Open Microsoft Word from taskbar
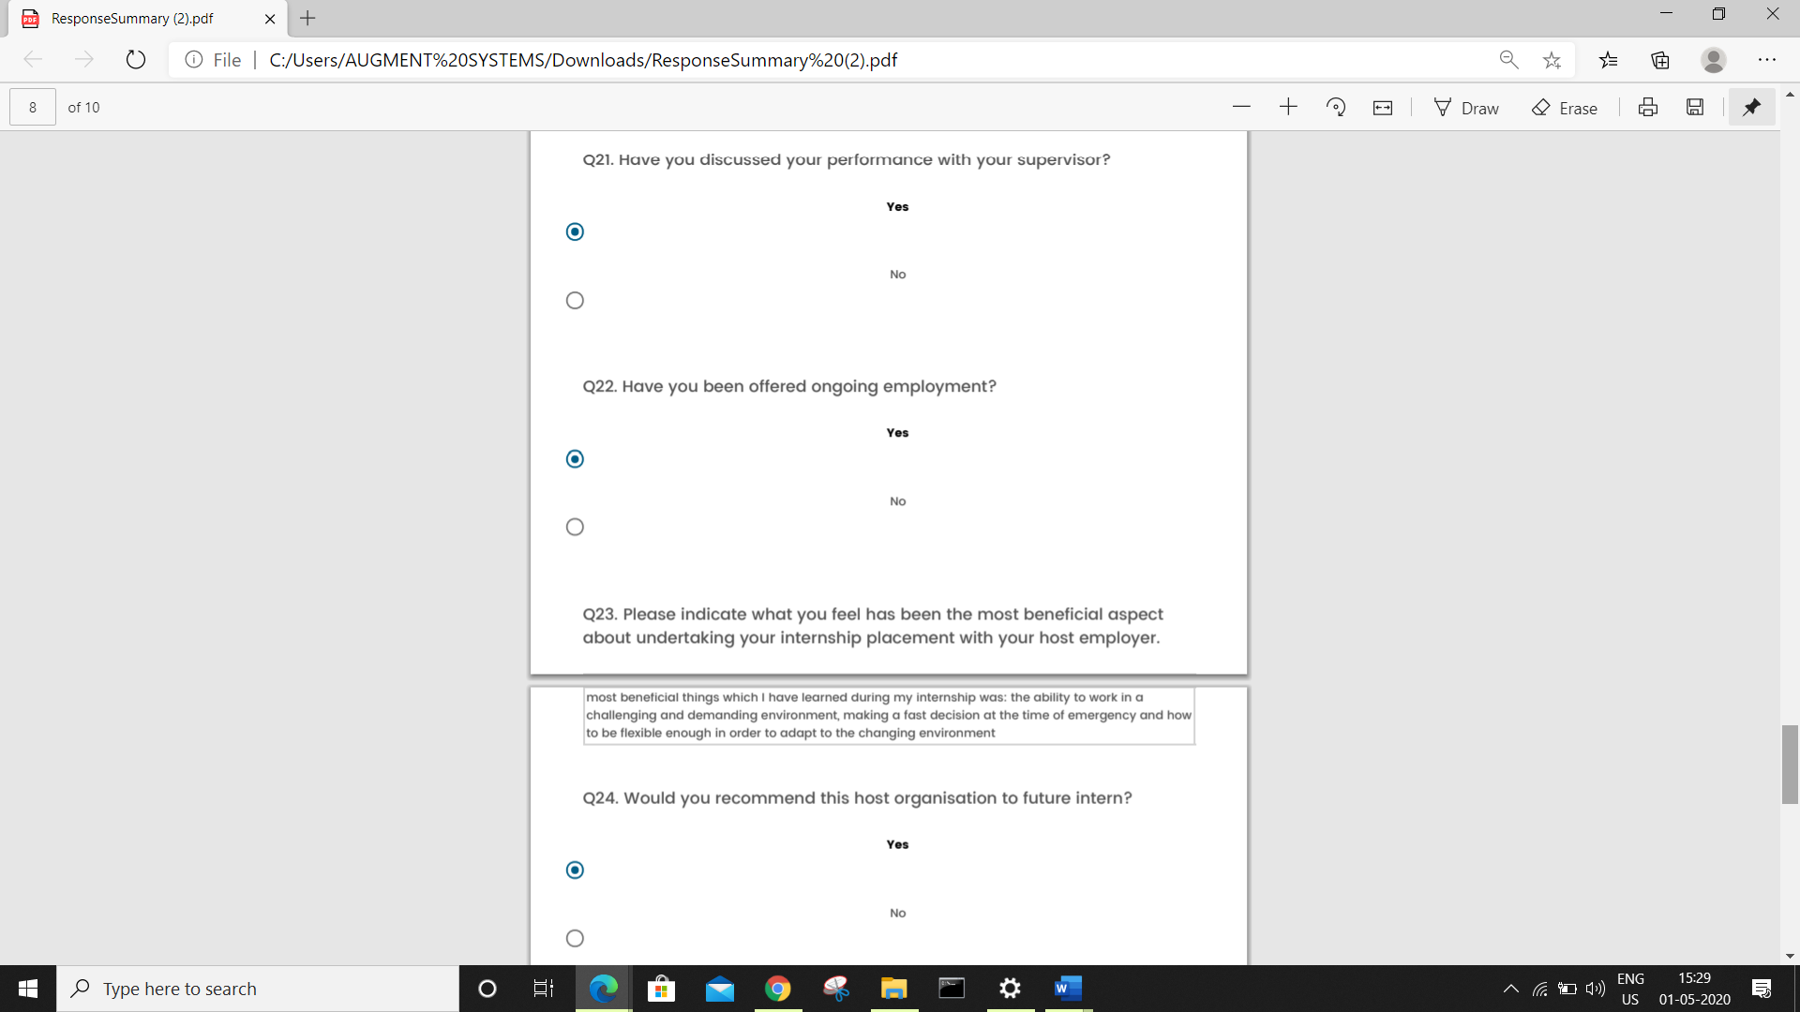Image resolution: width=1800 pixels, height=1012 pixels. click(1068, 989)
